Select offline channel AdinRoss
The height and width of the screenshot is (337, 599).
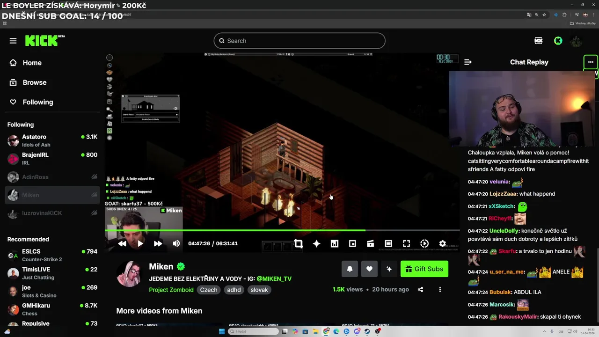[52, 177]
